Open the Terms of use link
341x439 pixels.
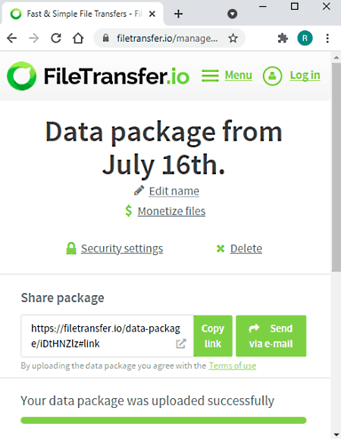(x=233, y=366)
